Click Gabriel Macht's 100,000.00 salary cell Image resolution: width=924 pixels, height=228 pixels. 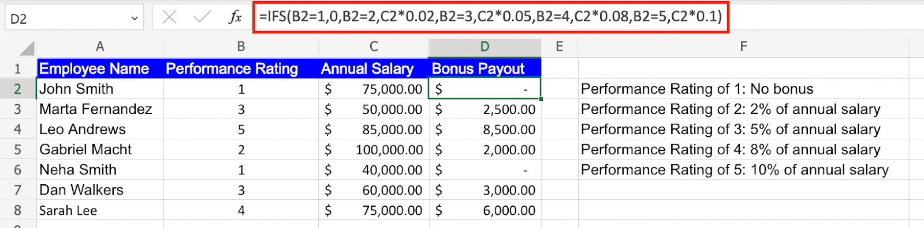coord(374,150)
